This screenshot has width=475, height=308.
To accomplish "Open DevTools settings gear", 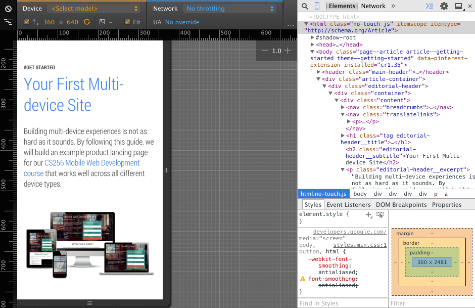I will coord(443,7).
